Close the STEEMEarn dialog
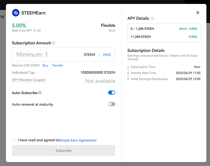 click(x=198, y=12)
